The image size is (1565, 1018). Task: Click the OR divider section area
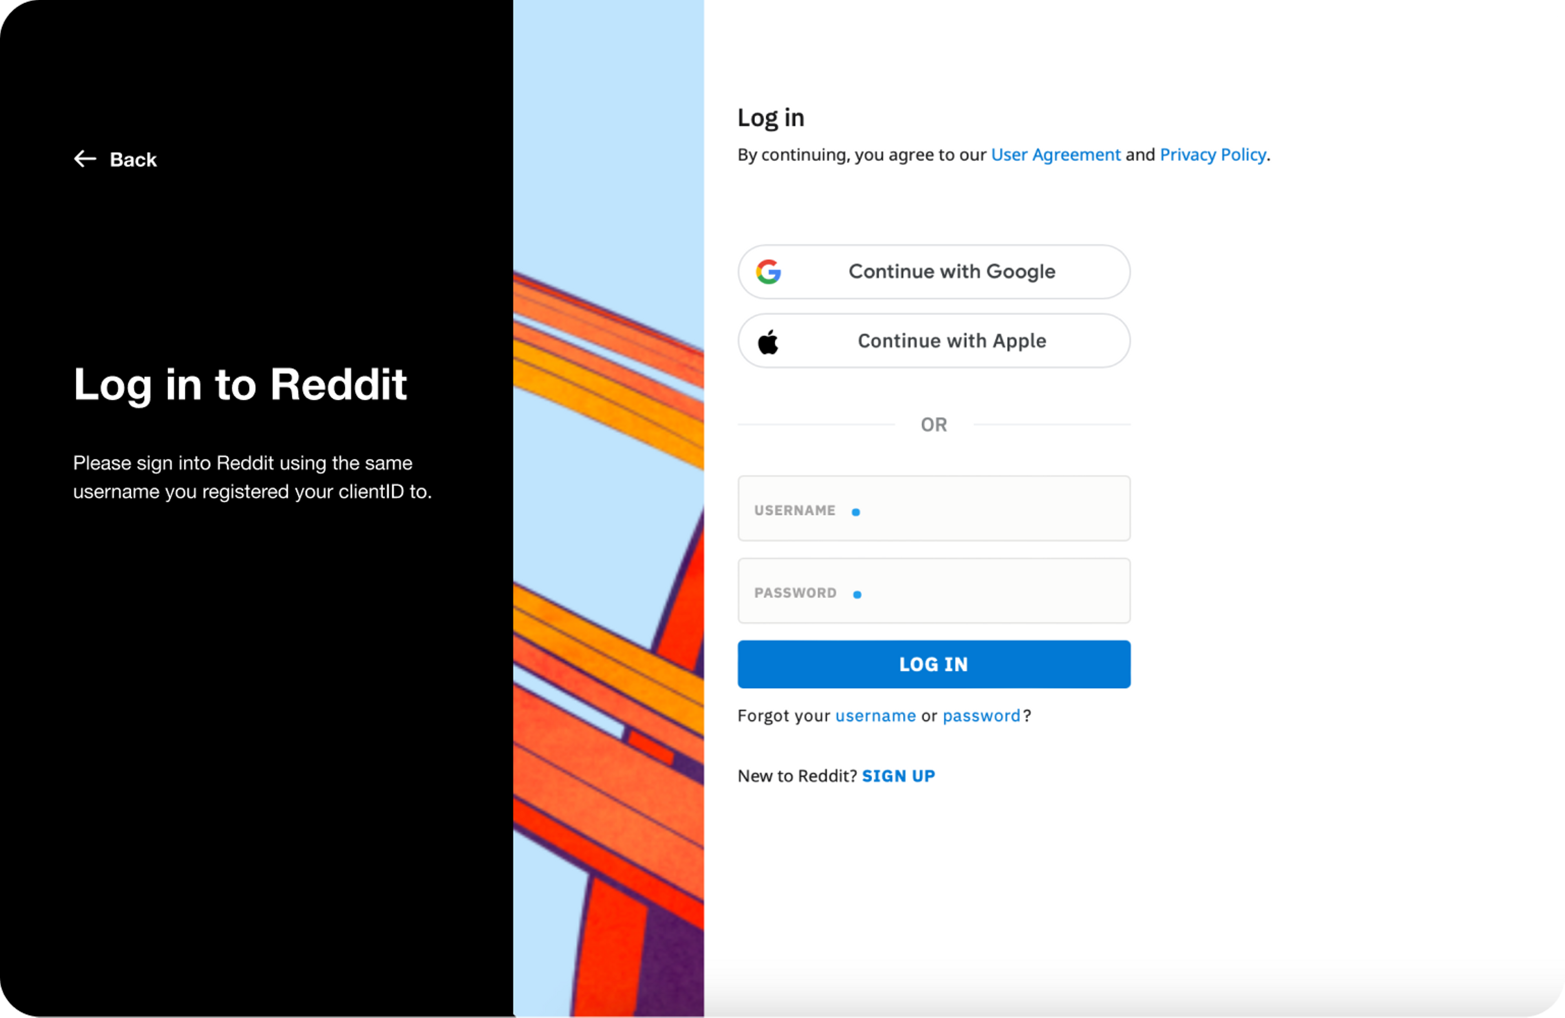click(x=934, y=423)
